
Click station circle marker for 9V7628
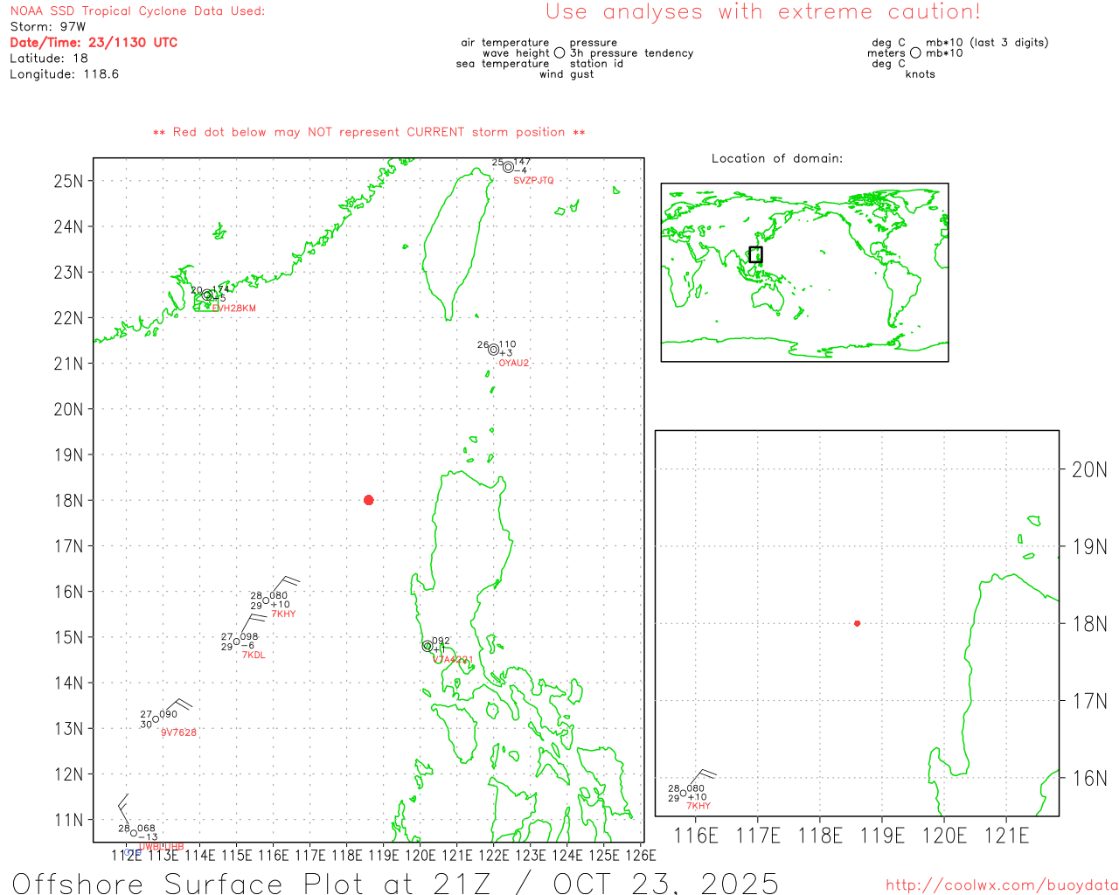[x=156, y=718]
